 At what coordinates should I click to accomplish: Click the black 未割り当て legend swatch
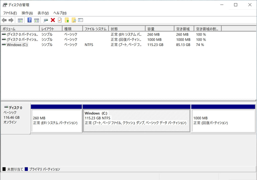pos(4,169)
